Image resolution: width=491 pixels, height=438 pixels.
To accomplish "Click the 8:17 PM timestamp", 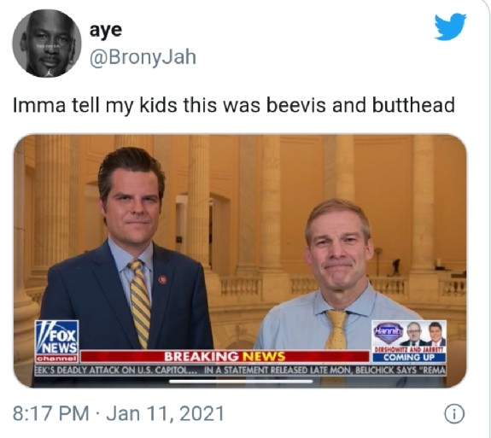I will coord(50,413).
